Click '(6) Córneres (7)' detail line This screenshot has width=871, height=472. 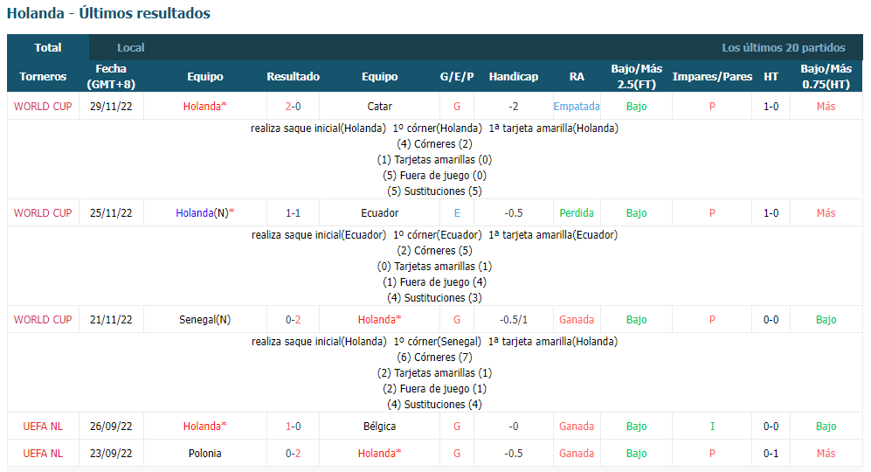coord(434,357)
